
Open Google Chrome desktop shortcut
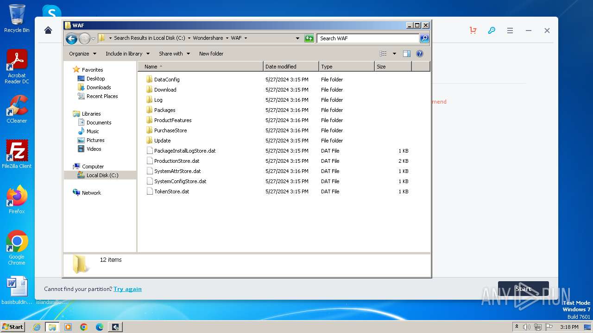coord(17,247)
